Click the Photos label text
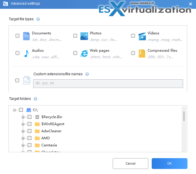The image size is (196, 174). (x=96, y=33)
